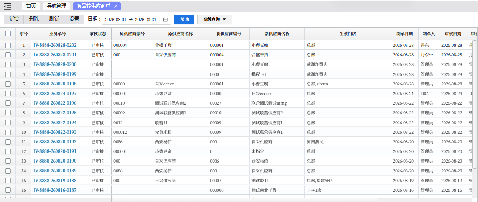The image size is (478, 202).
Task: Check the box for row 9
Action: click(x=8, y=123)
